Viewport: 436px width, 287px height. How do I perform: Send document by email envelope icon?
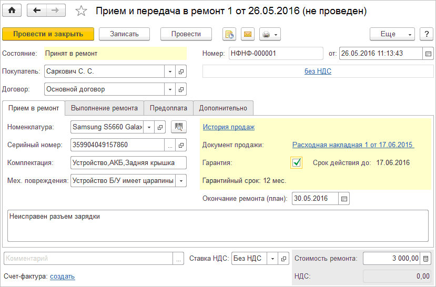tap(248, 34)
